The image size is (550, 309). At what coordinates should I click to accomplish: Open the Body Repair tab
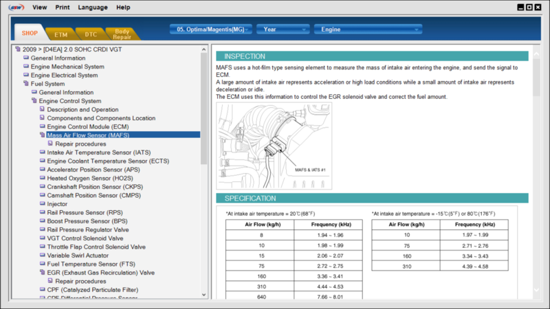pyautogui.click(x=122, y=34)
